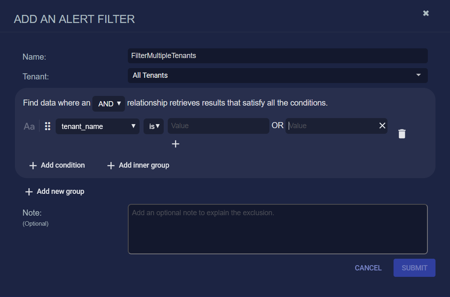Click the plus icon beside Add condition

32,165
